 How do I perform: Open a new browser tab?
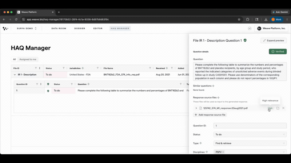pos(59,12)
